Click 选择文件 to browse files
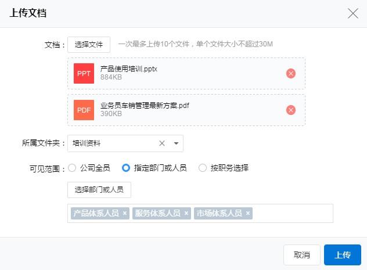 click(89, 44)
